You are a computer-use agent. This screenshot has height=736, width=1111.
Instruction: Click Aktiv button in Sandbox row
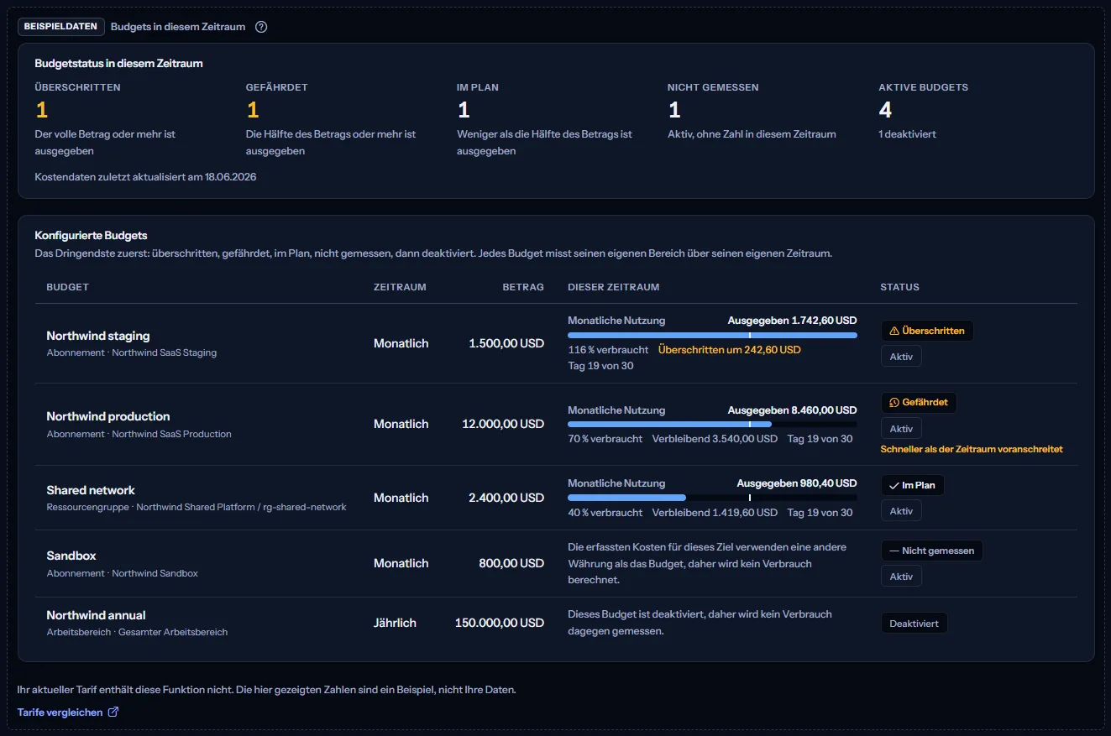[901, 577]
